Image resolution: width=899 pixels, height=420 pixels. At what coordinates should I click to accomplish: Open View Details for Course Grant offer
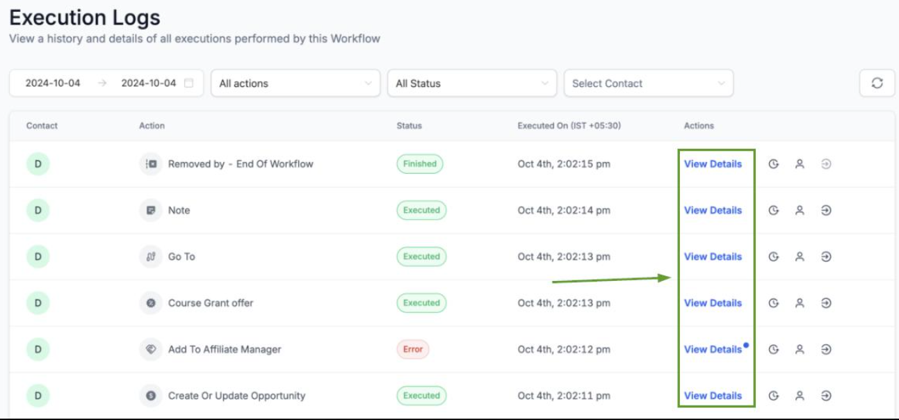tap(713, 303)
